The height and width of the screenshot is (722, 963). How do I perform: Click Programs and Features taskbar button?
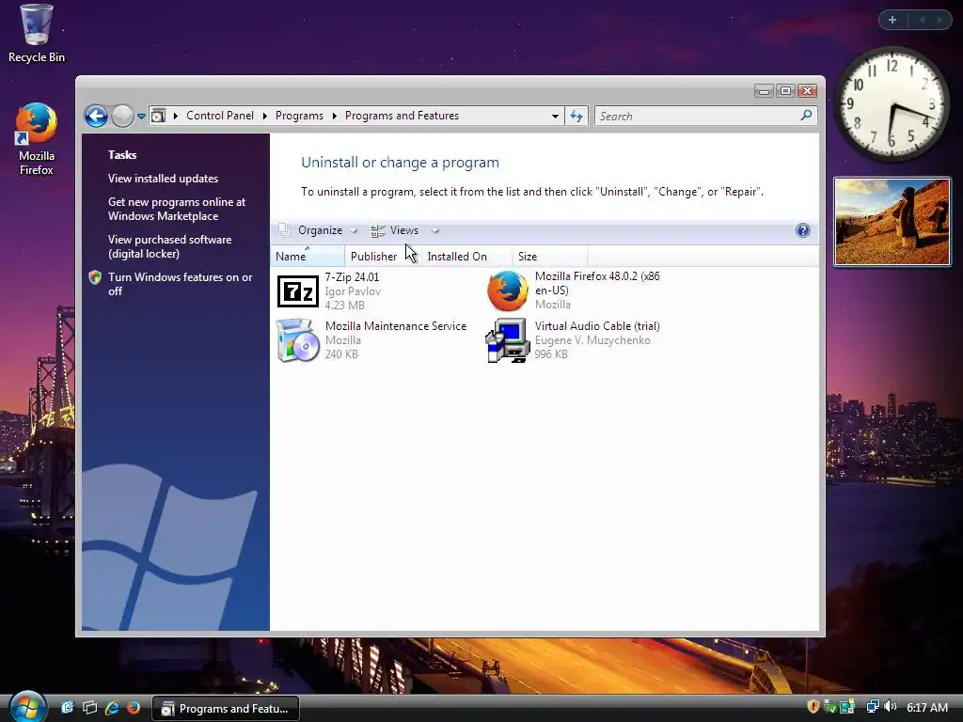(226, 709)
